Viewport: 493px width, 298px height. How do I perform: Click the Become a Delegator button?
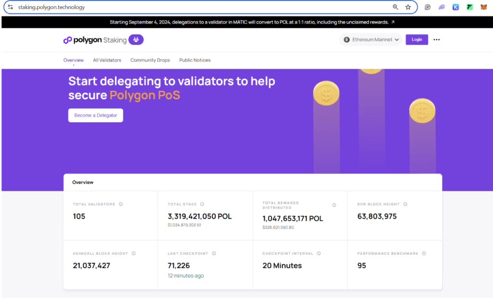click(96, 115)
